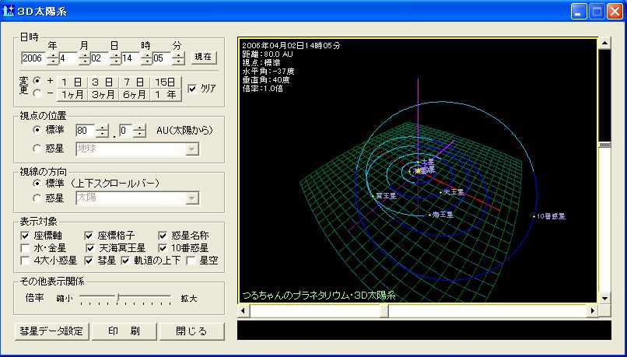Click the 1年 time step button
The height and width of the screenshot is (357, 627).
[165, 94]
